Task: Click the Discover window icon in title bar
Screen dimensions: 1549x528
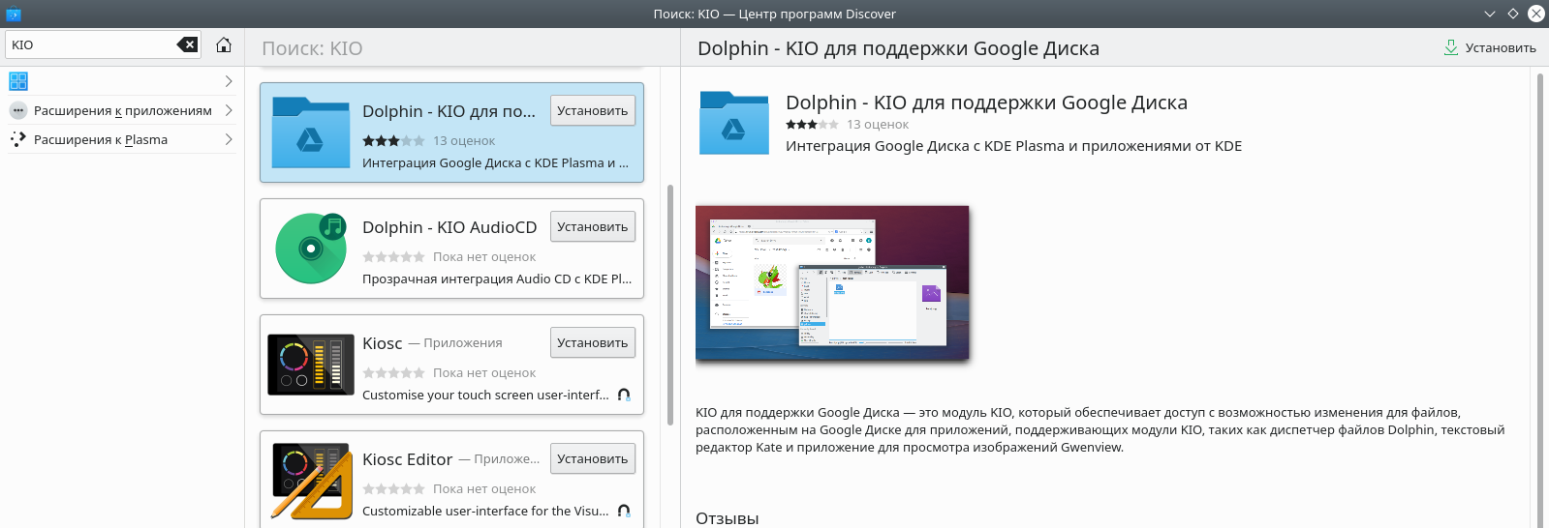Action: 13,14
